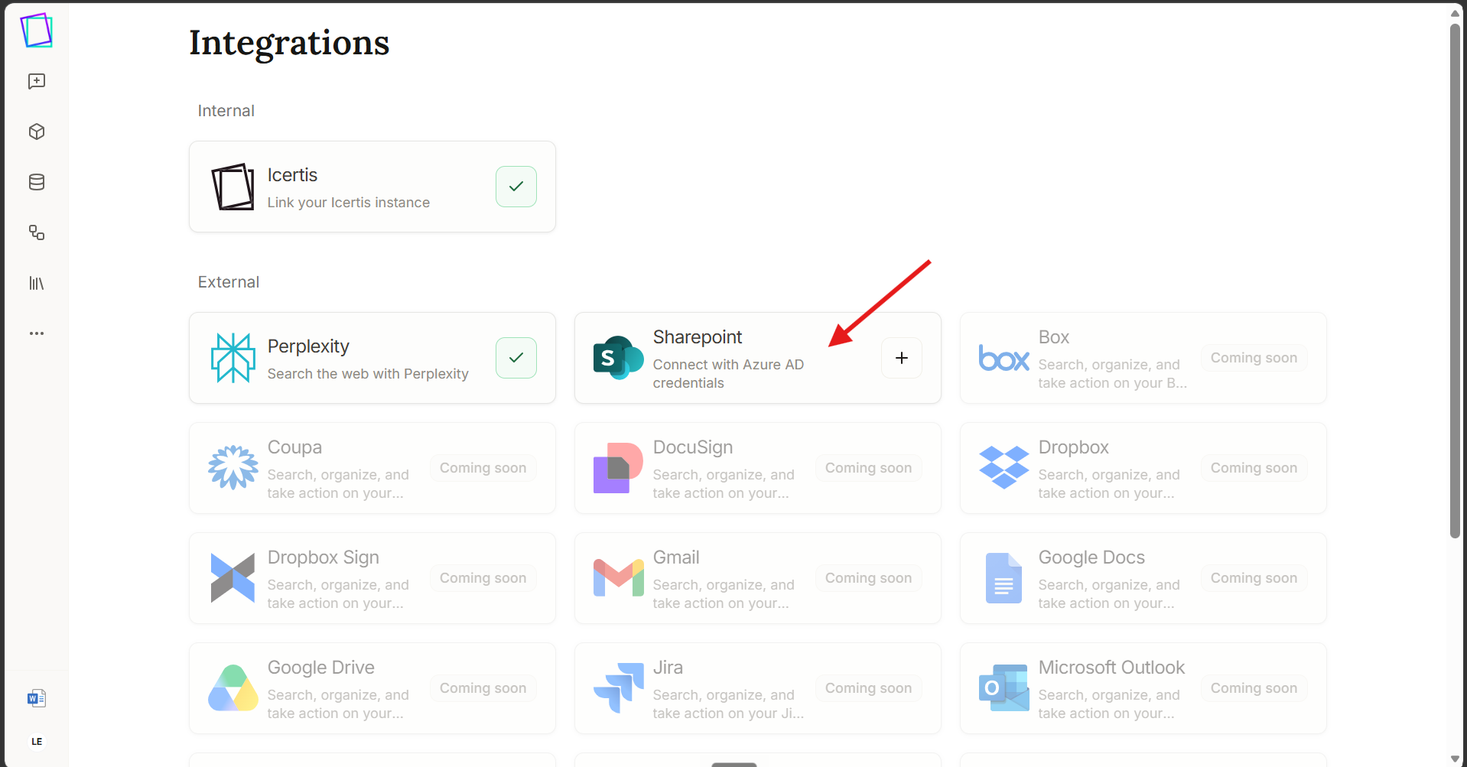1467x767 pixels.
Task: Click Coming soon on the Dropbox Sign card
Action: coord(483,578)
